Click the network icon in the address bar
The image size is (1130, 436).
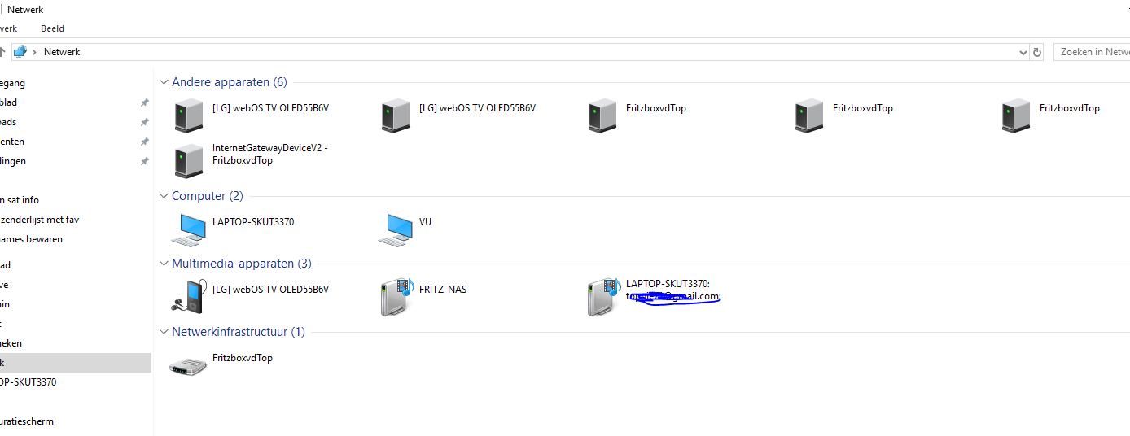click(20, 51)
